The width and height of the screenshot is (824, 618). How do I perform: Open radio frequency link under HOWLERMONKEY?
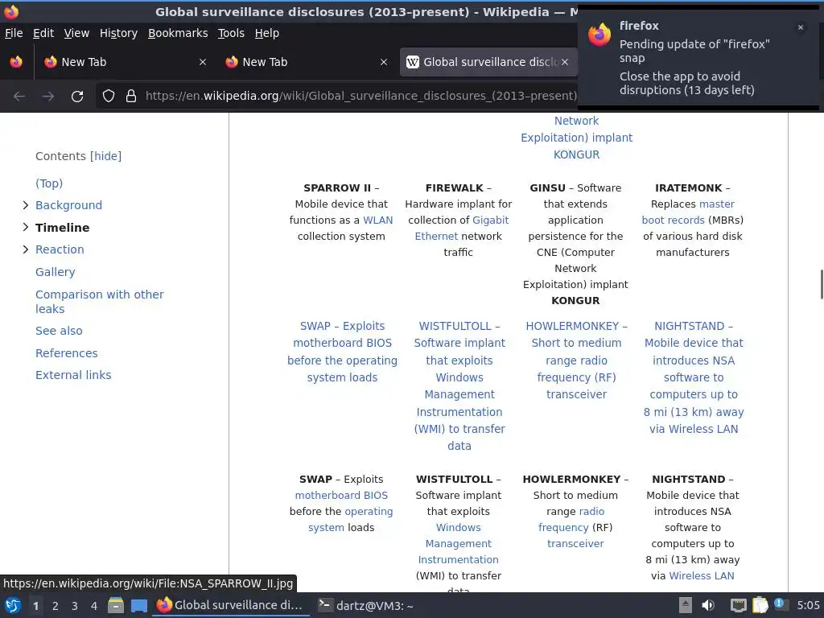571,519
